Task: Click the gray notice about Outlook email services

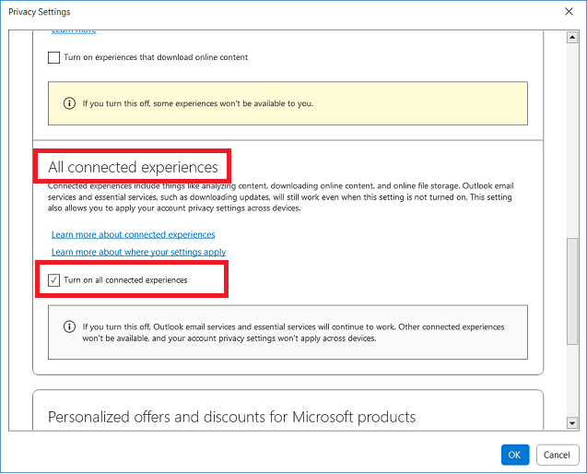Action: pyautogui.click(x=288, y=332)
